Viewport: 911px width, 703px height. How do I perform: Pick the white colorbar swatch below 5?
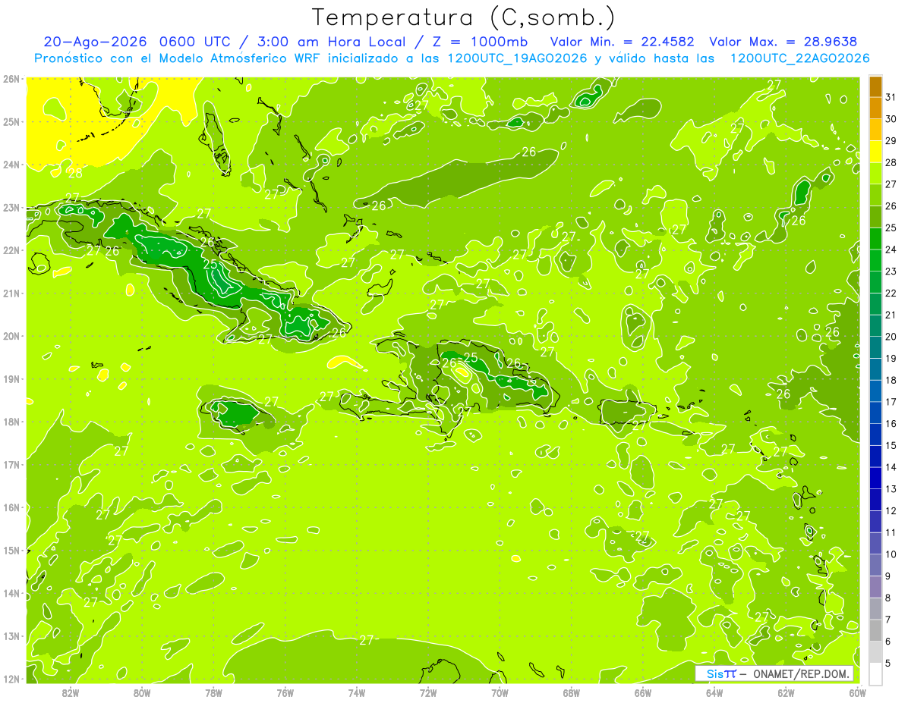point(875,673)
